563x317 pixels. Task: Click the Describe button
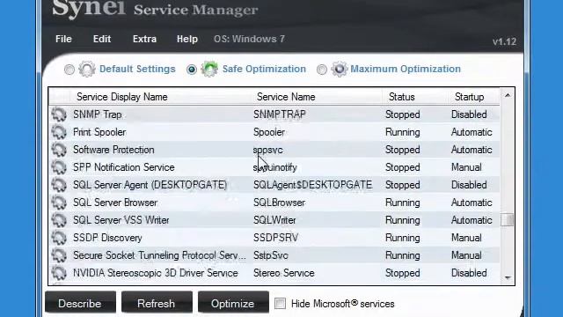coord(80,303)
